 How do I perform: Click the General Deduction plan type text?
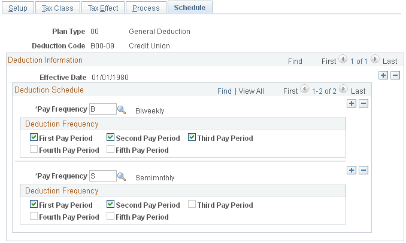pyautogui.click(x=159, y=32)
